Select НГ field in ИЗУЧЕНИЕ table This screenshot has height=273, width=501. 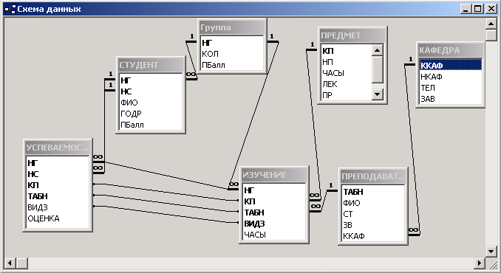(x=274, y=190)
